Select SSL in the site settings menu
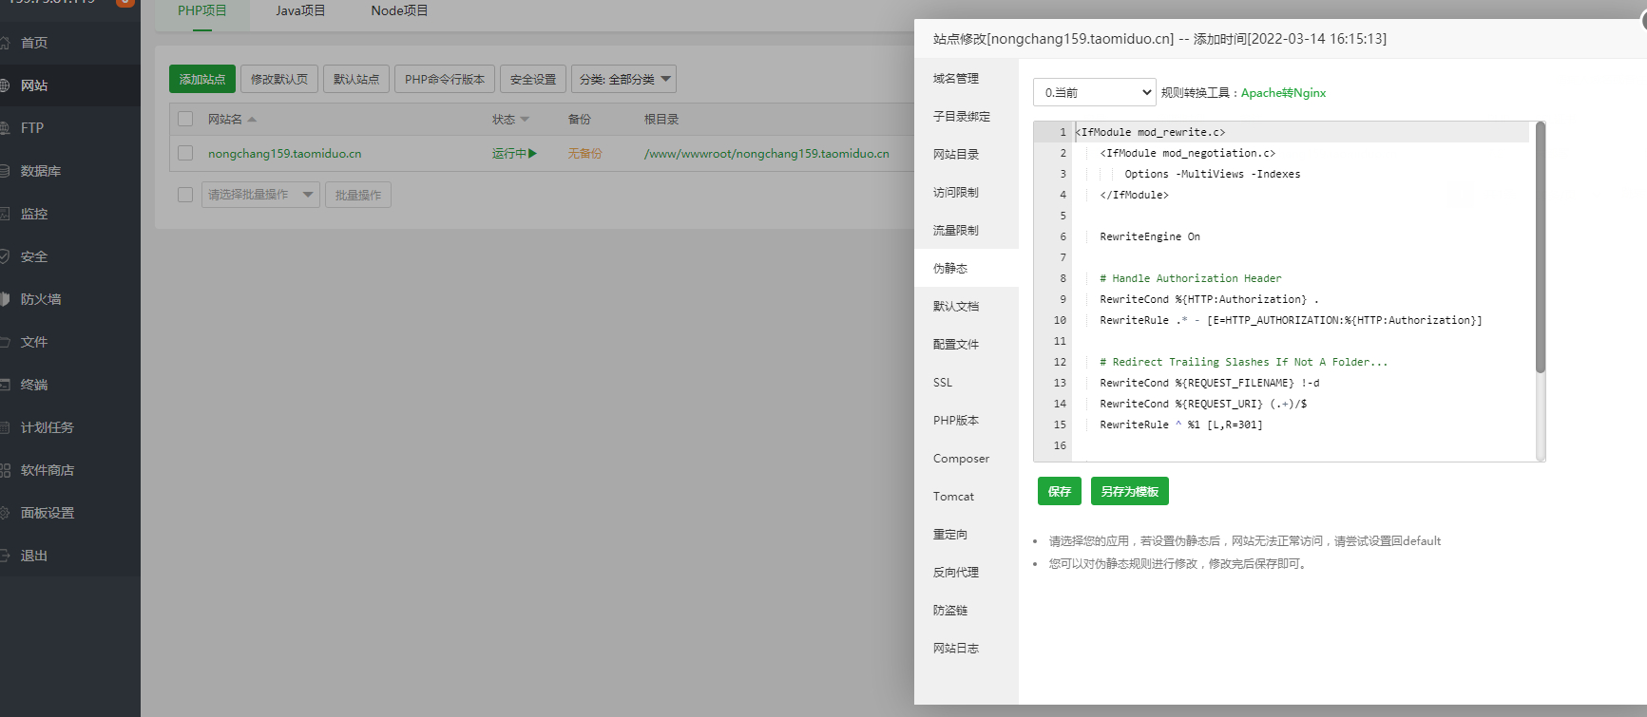Viewport: 1647px width, 717px height. 943,383
